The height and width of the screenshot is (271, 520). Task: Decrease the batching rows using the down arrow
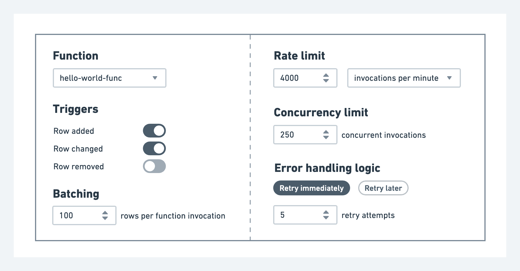pos(106,219)
